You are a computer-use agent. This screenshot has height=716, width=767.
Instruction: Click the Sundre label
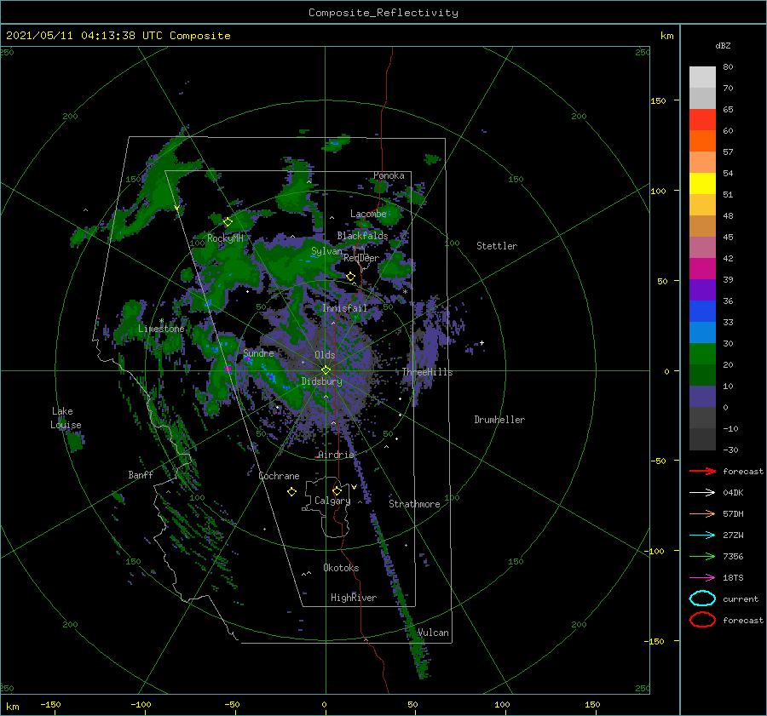pyautogui.click(x=258, y=352)
